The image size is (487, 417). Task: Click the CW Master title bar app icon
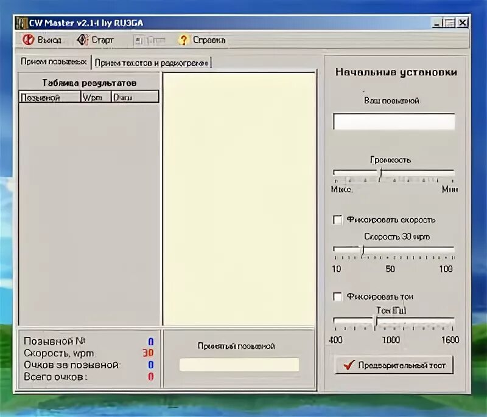[x=21, y=23]
